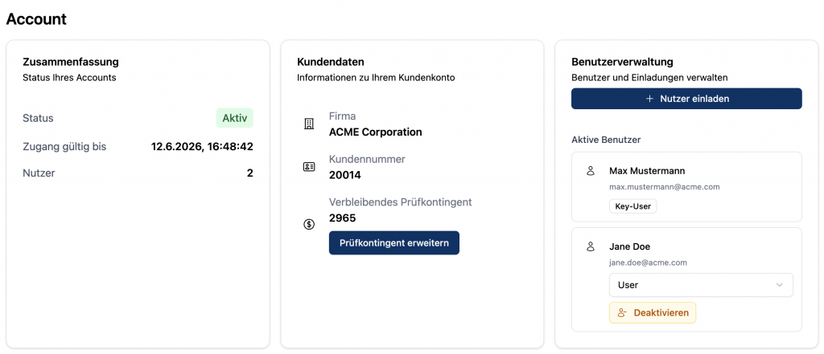
Task: Click the chevron arrow of role selector
Action: coord(779,285)
